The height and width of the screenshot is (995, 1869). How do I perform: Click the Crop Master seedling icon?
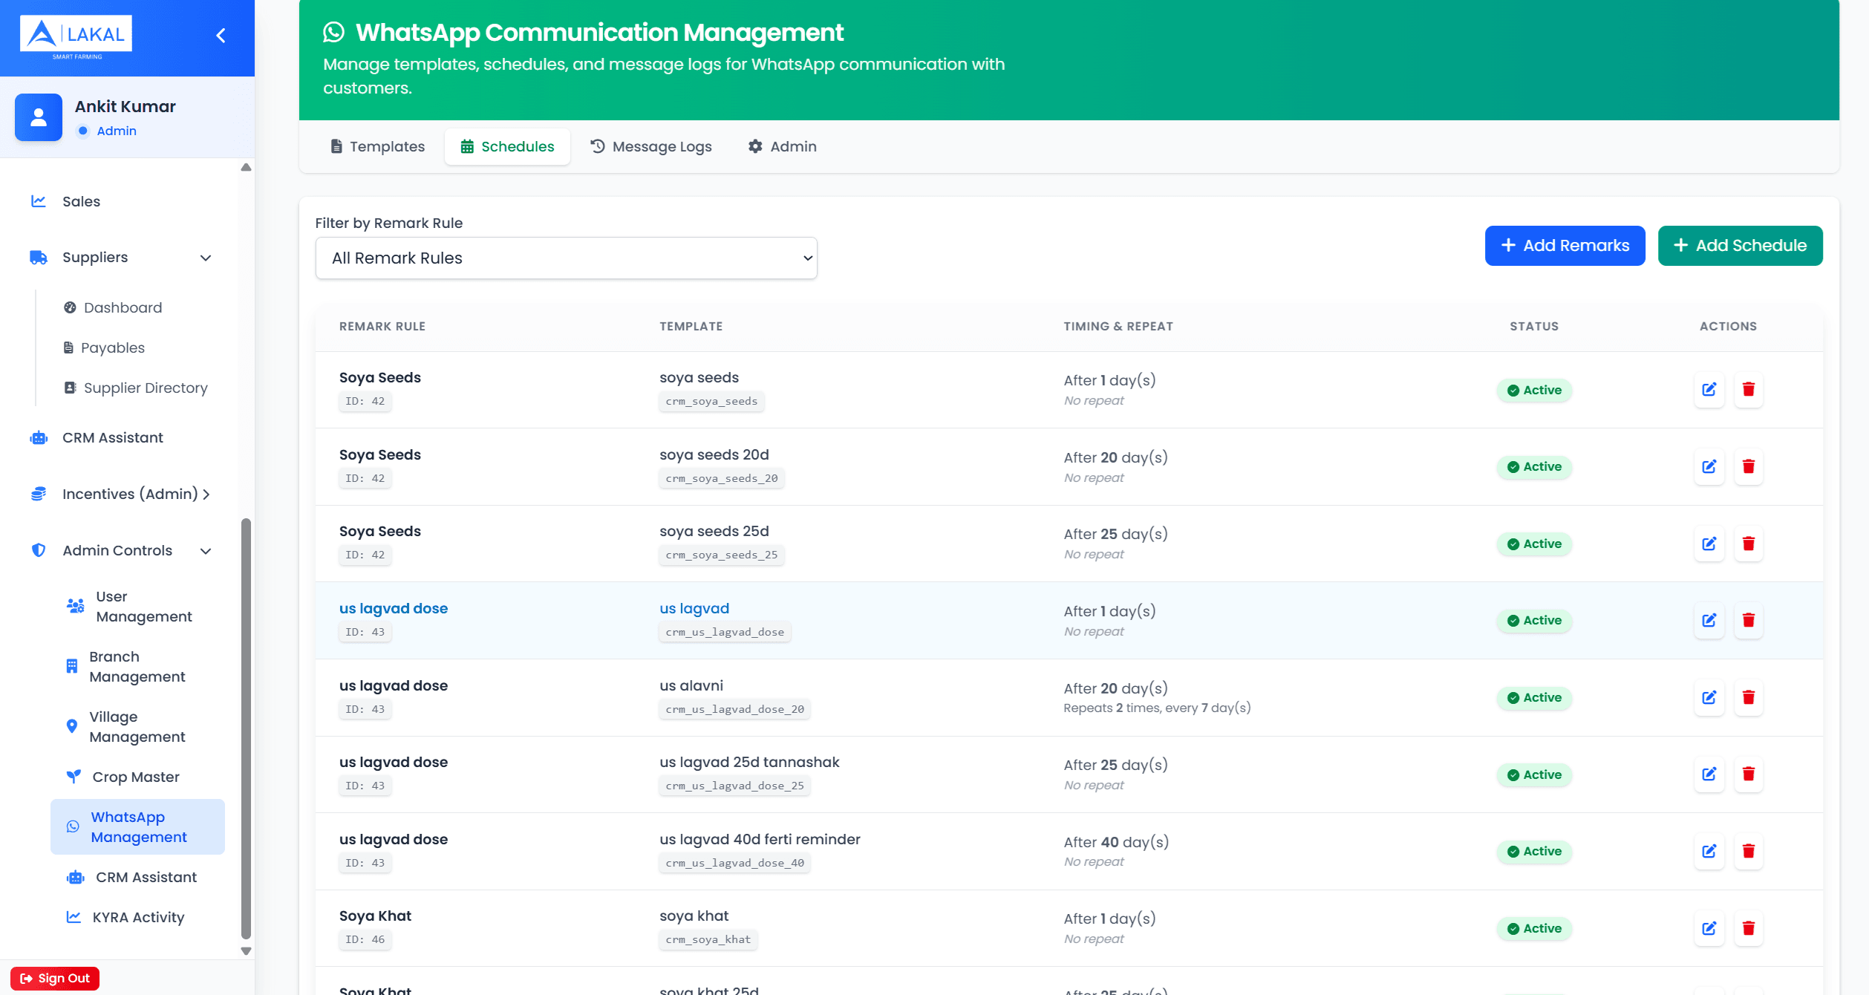[74, 777]
